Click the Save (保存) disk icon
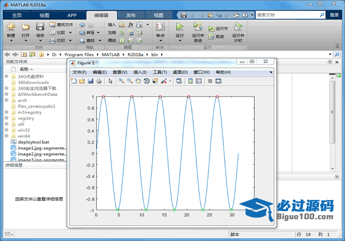345x241 pixels. click(x=40, y=27)
